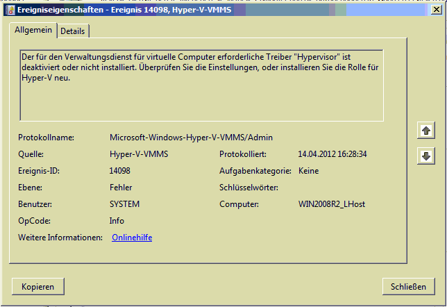The height and width of the screenshot is (307, 447).
Task: Click the Weitere Informationen label
Action: pyautogui.click(x=60, y=238)
